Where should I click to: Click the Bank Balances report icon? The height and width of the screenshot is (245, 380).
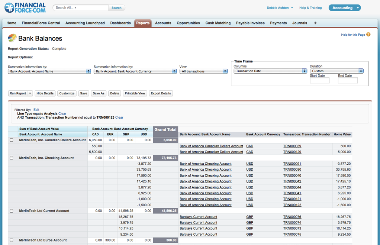(12, 38)
